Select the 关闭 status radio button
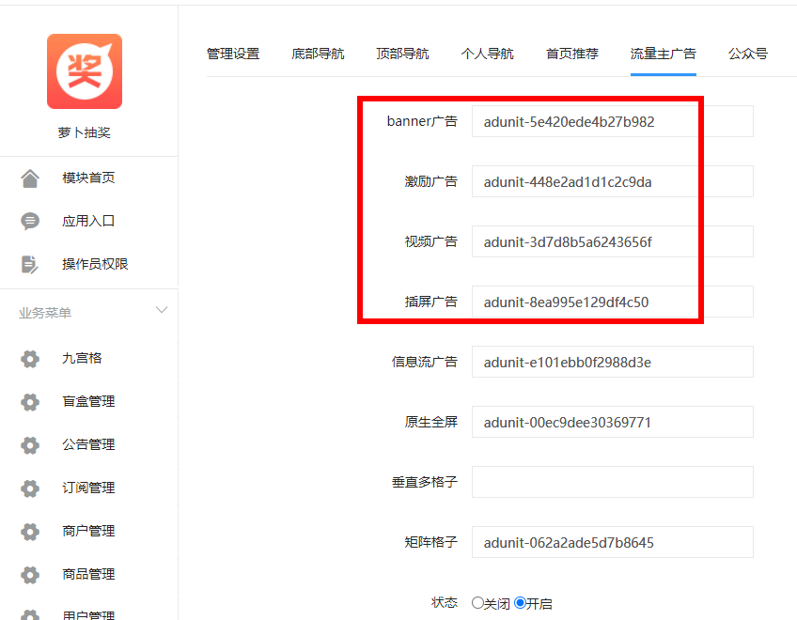The image size is (797, 620). [477, 603]
